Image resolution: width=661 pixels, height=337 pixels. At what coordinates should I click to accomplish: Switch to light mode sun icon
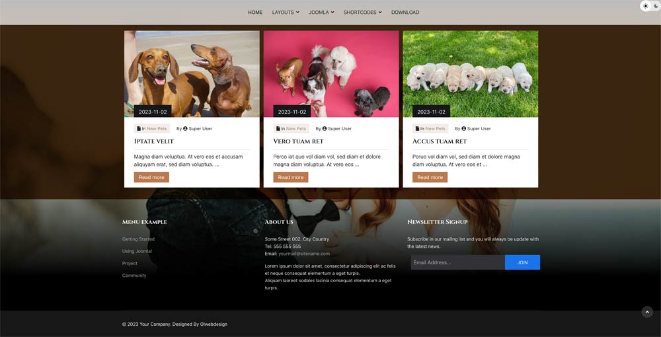(x=646, y=6)
